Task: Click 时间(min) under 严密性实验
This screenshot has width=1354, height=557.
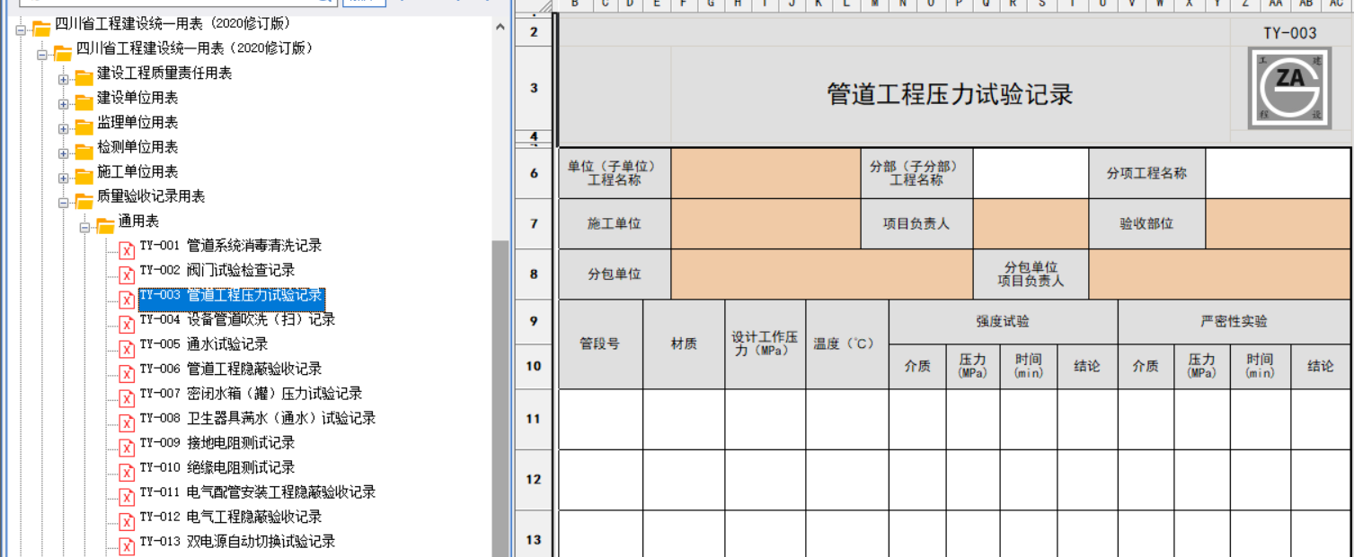Action: click(x=1260, y=366)
